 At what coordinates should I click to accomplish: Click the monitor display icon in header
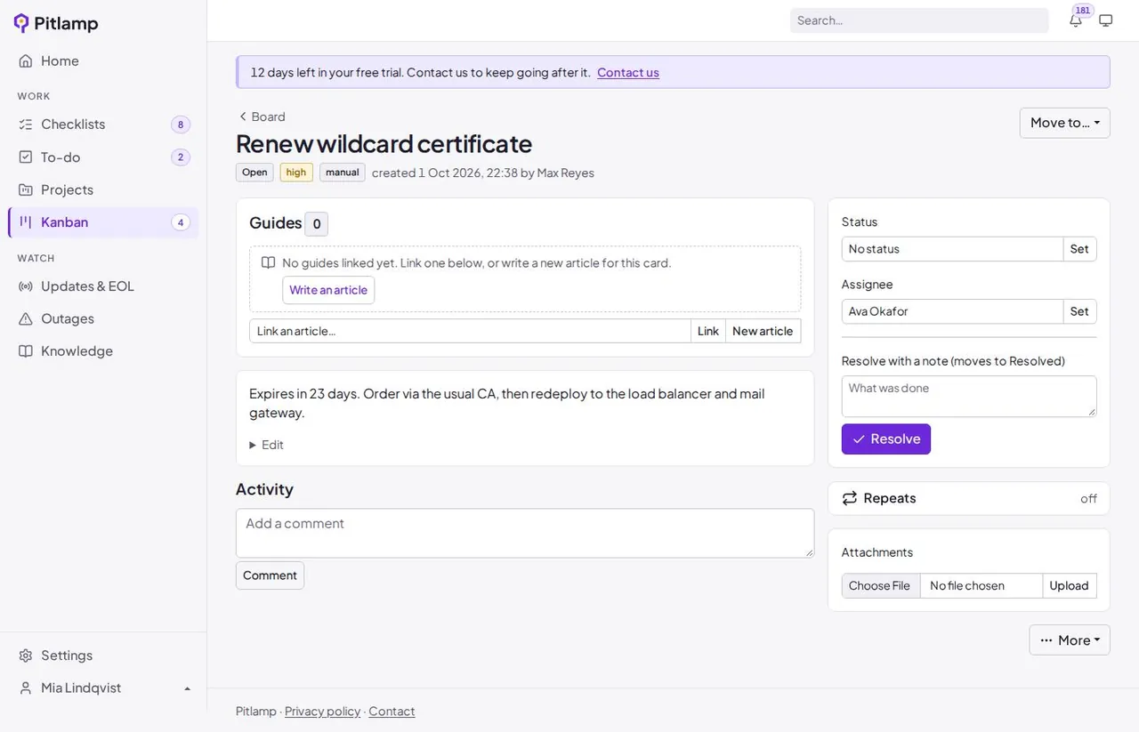click(1106, 20)
